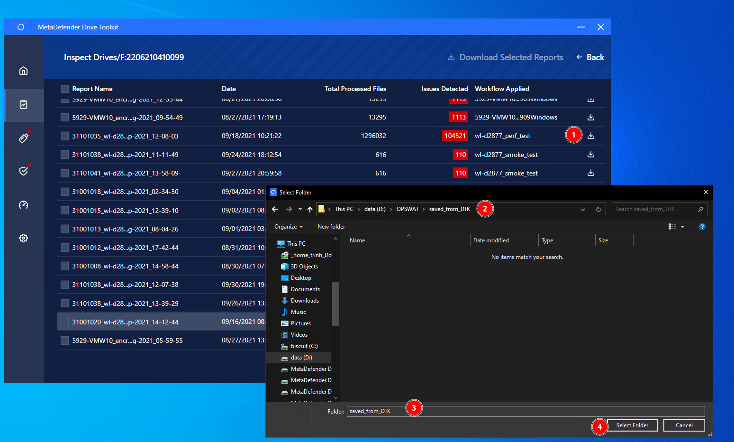Go back in Select Folder dialog
Image resolution: width=734 pixels, height=442 pixels.
pyautogui.click(x=275, y=209)
